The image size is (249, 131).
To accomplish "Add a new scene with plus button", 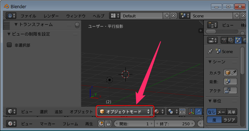I will [x=237, y=16].
